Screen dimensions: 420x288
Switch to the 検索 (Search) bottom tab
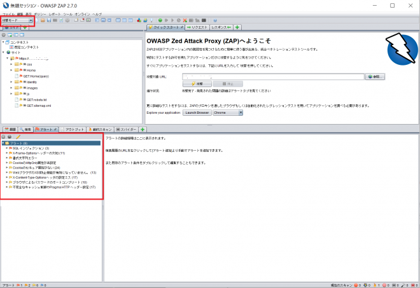point(25,130)
